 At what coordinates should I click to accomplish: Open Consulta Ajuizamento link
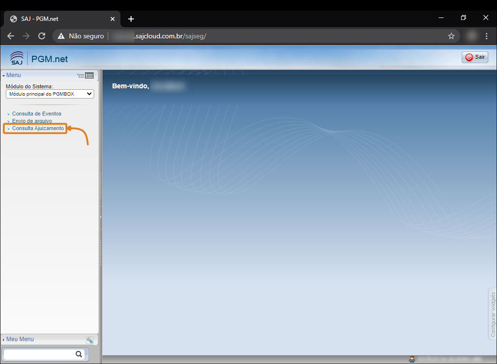pyautogui.click(x=38, y=128)
